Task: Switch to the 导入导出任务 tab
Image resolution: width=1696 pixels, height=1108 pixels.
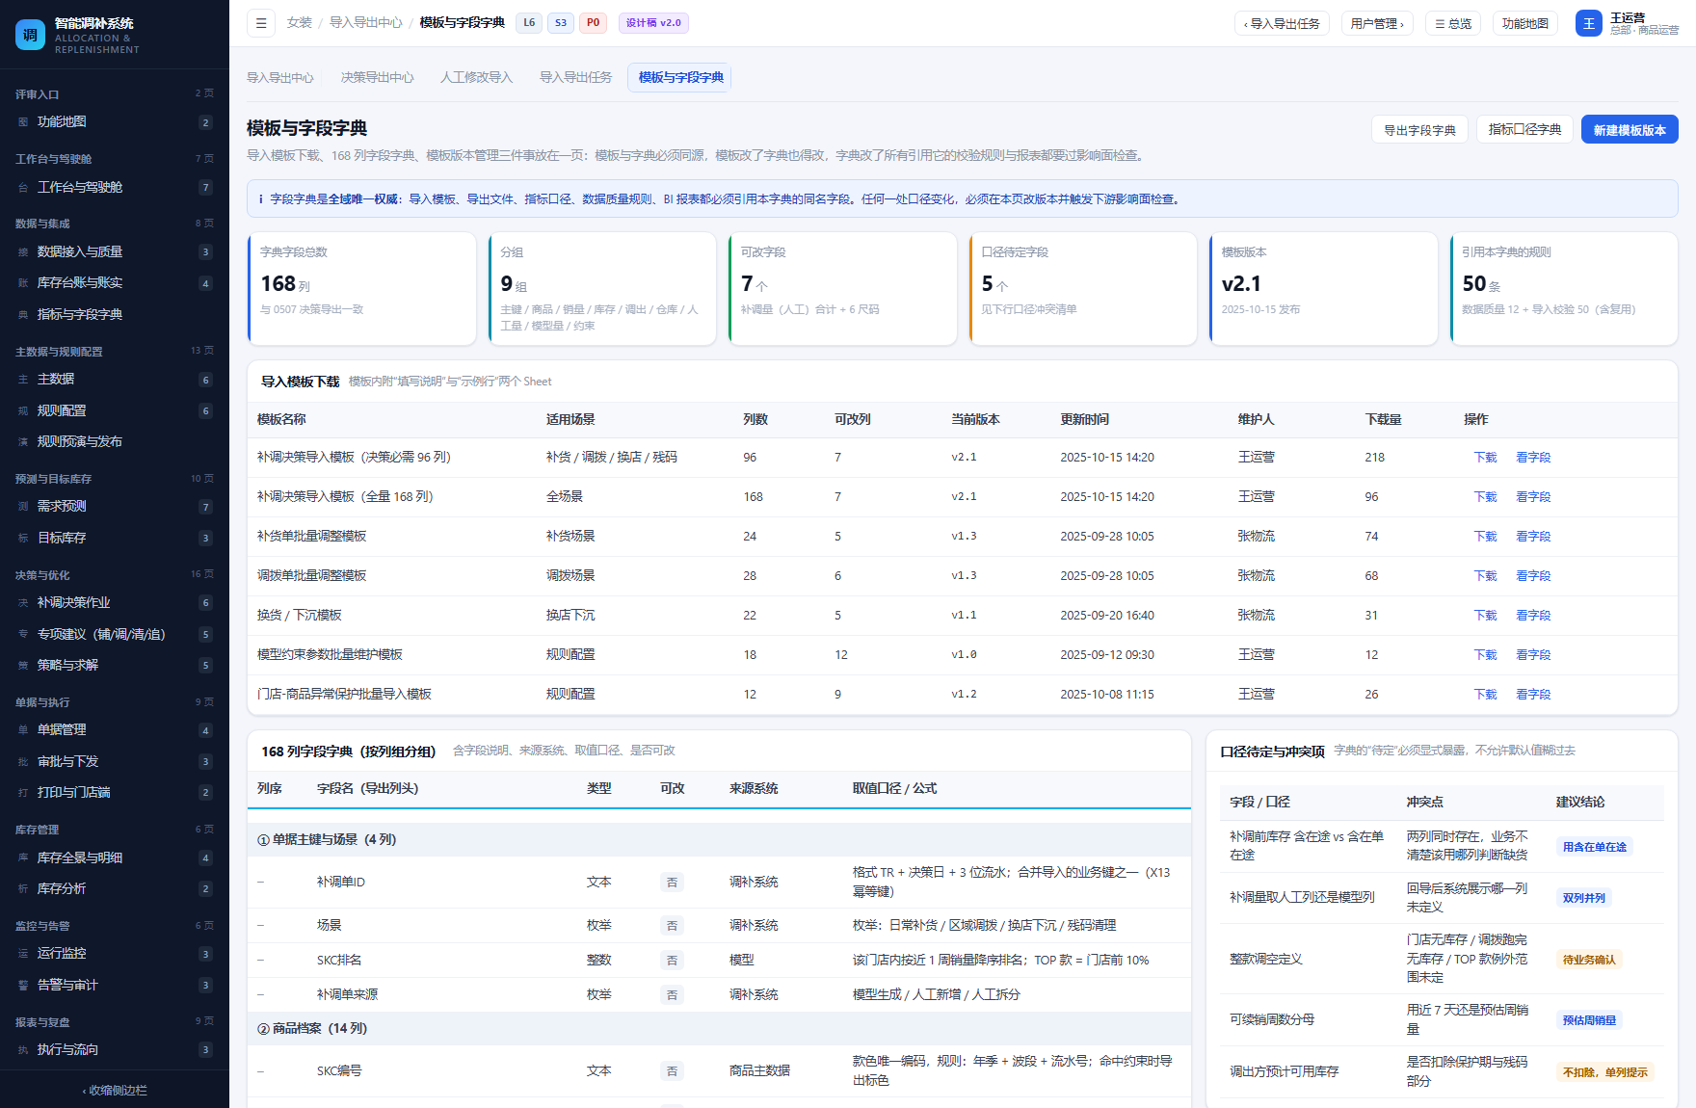Action: [576, 78]
